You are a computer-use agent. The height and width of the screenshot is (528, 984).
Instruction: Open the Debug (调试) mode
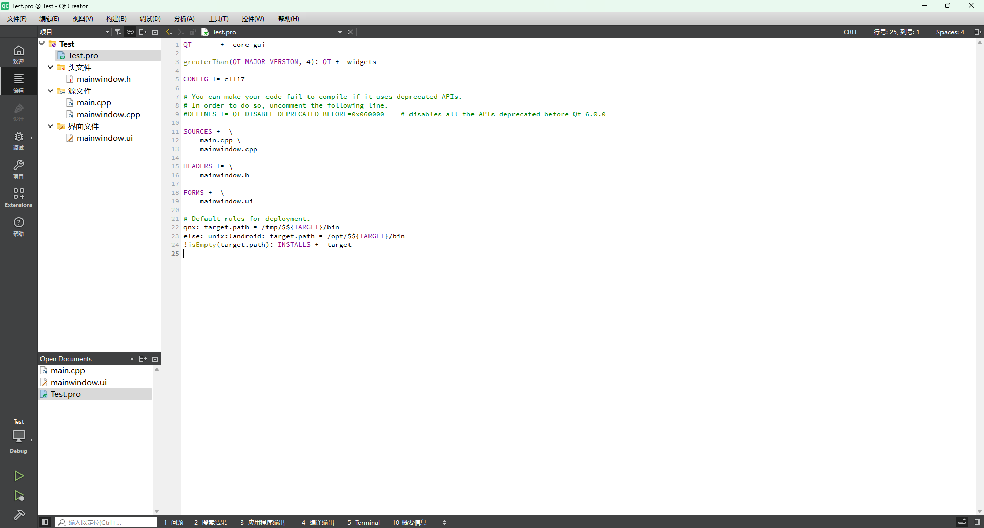click(18, 140)
